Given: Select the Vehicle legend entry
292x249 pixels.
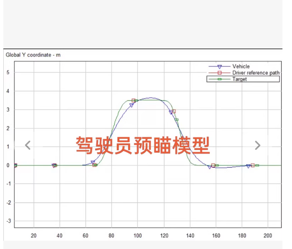Looking at the screenshot, I should (229, 66).
